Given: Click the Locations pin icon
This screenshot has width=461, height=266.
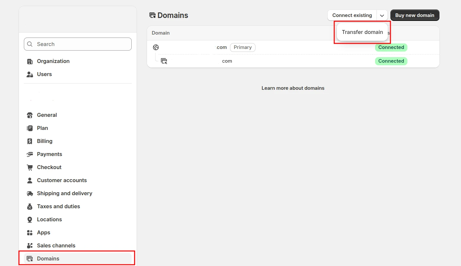Looking at the screenshot, I should point(30,220).
